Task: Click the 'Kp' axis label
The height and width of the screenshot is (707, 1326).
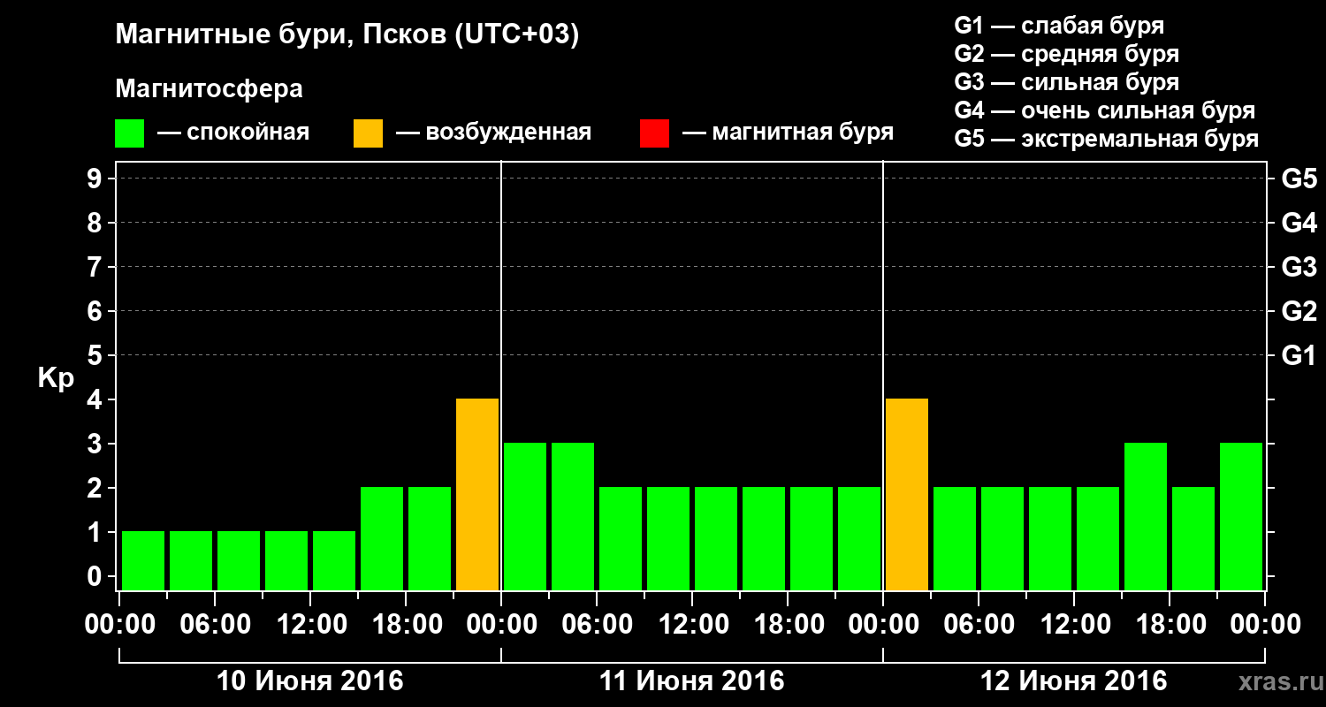Action: 56,379
